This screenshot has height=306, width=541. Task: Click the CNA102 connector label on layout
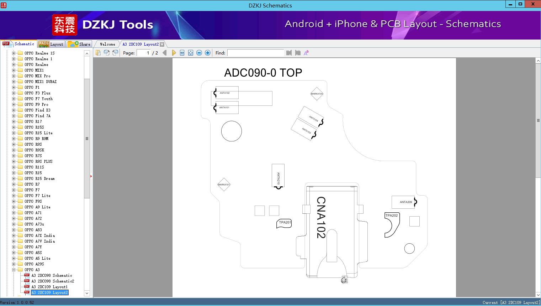point(321,217)
